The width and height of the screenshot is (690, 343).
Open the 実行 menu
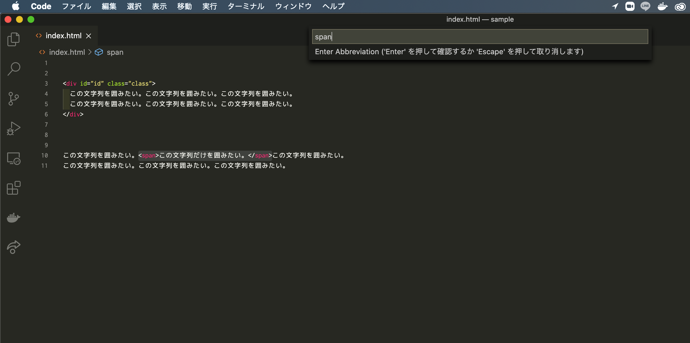click(209, 6)
